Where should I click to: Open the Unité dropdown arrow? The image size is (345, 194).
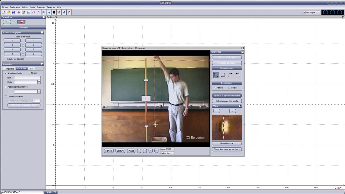pyautogui.click(x=39, y=82)
